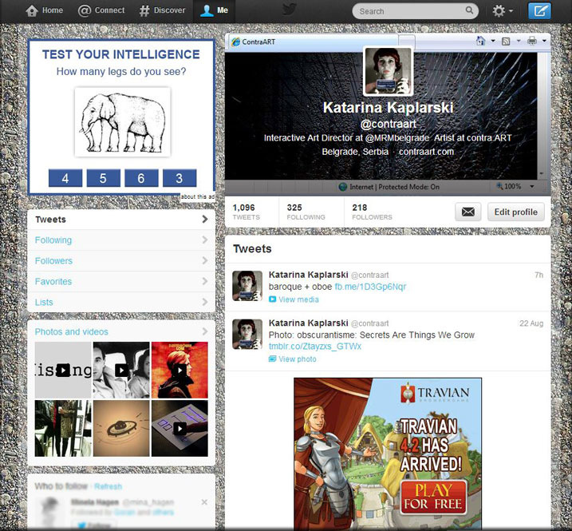The image size is (572, 531).
Task: Open the settings gear dropdown
Action: point(503,11)
